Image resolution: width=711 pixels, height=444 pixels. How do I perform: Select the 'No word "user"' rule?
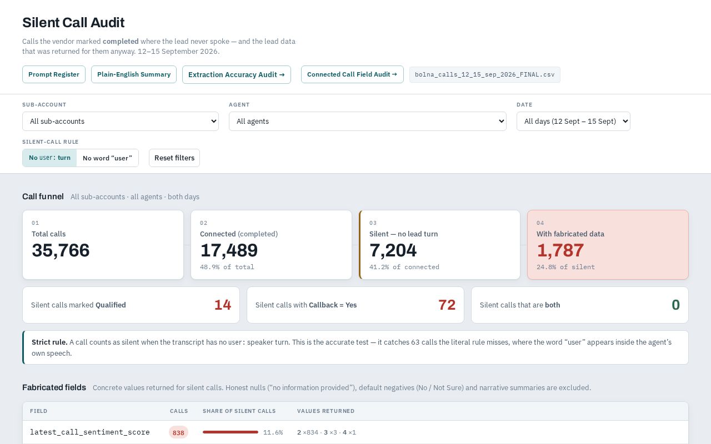tap(107, 158)
